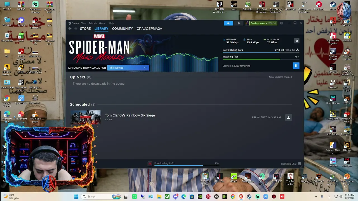
Task: Select the Red Dead Redemption desktop icon
Action: (262, 8)
